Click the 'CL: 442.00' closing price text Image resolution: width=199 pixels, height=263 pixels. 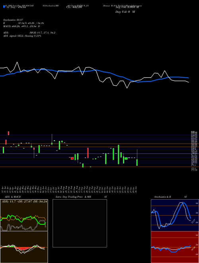click(74, 7)
